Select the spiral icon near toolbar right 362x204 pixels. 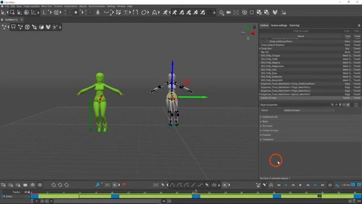[244, 12]
